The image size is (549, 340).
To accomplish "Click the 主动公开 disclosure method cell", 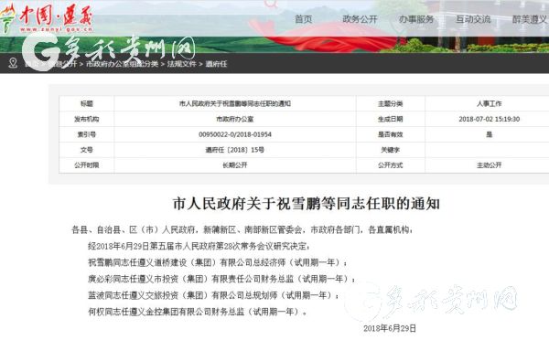I will (x=490, y=165).
